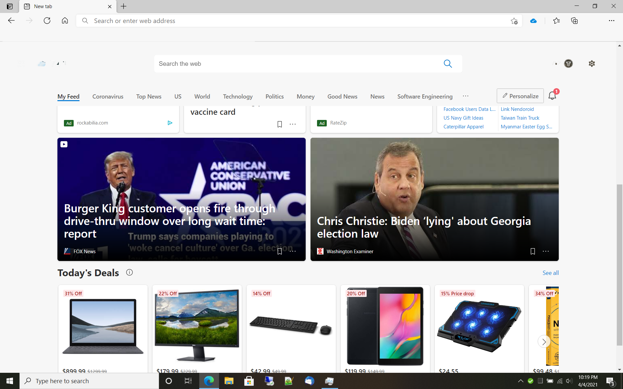Open the Good News tab
623x389 pixels.
tap(342, 97)
